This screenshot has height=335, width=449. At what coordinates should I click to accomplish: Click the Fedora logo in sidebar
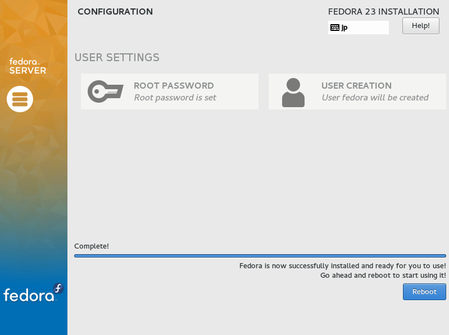click(x=33, y=293)
